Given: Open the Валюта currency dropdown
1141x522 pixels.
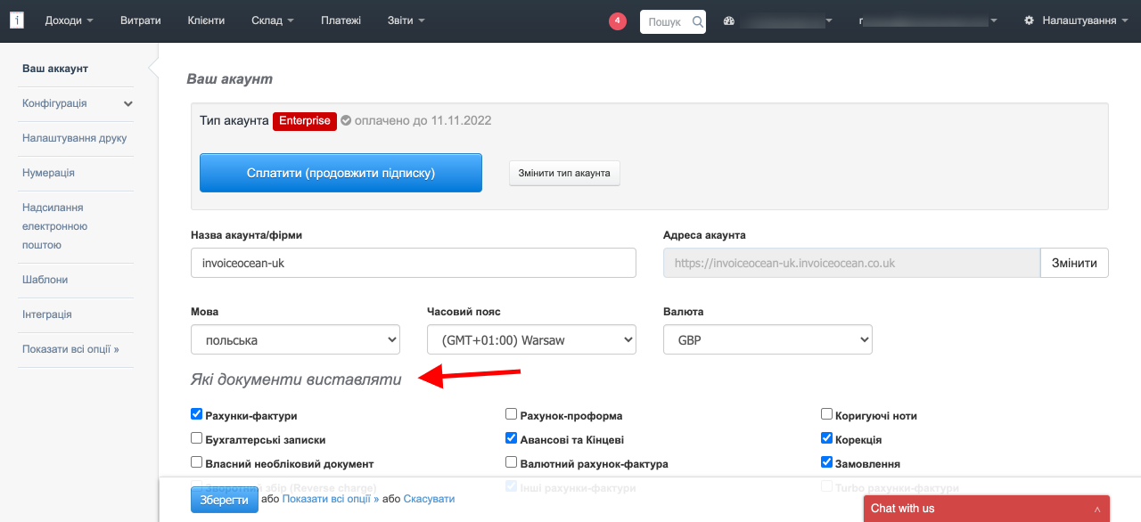Looking at the screenshot, I should [x=768, y=339].
